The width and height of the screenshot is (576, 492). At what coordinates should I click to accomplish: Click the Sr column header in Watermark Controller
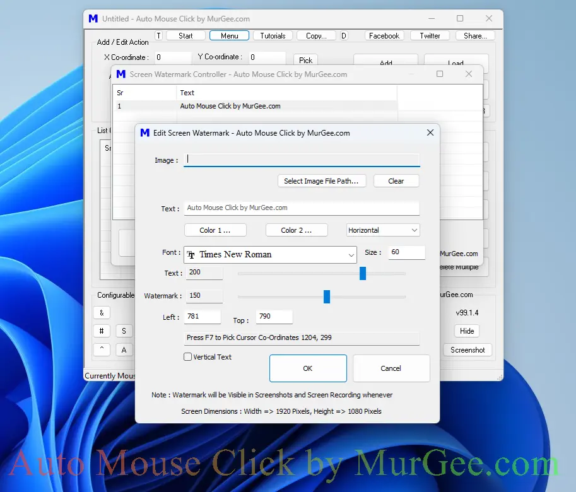coord(144,93)
